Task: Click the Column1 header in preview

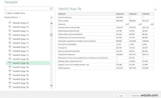Action: tap(87, 14)
